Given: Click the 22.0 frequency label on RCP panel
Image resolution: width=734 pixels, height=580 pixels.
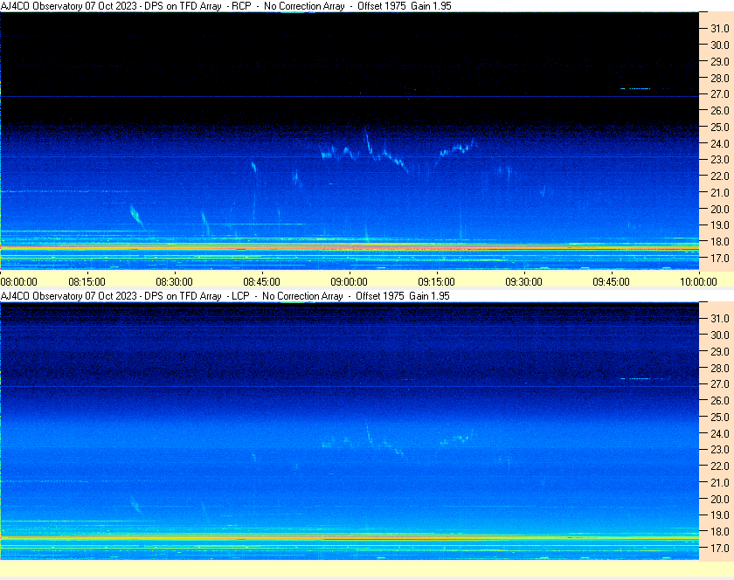Looking at the screenshot, I should (x=720, y=176).
